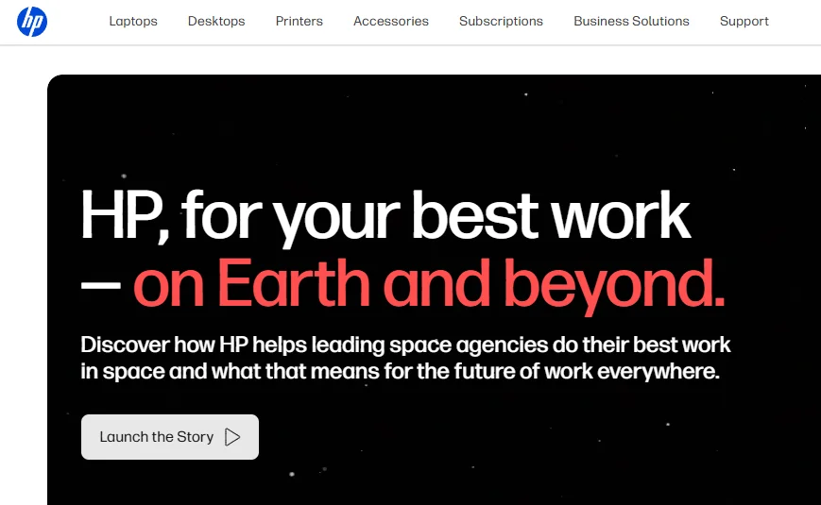The width and height of the screenshot is (821, 505).
Task: Click the Launch the Story button
Action: tap(170, 437)
